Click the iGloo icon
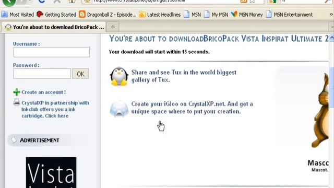The image size is (334, 188). 119,109
